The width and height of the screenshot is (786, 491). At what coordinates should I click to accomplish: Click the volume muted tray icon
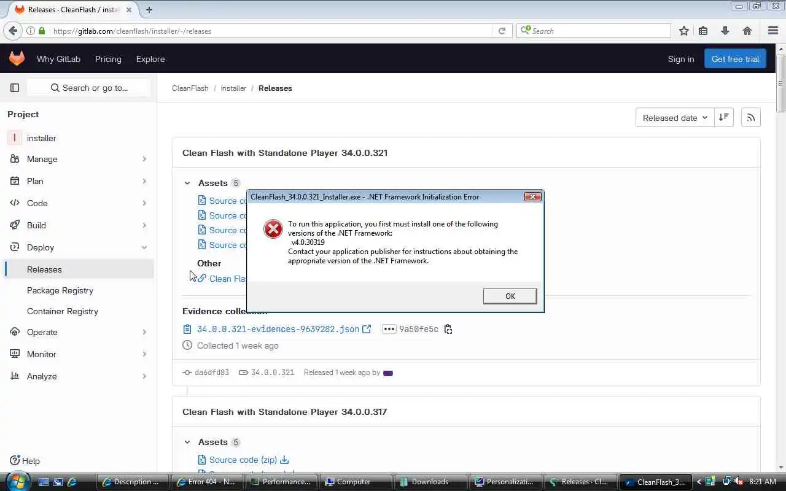[739, 482]
